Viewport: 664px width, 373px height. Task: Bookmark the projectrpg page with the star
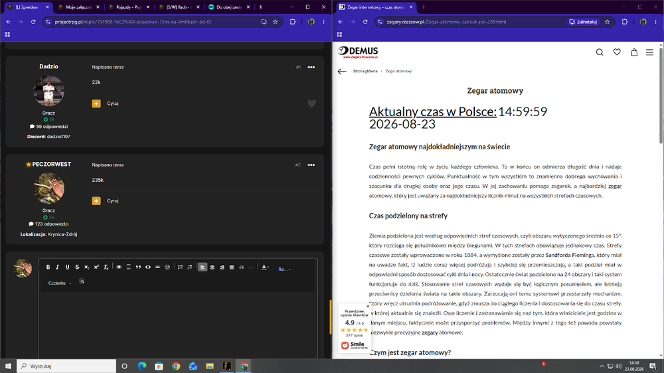click(x=276, y=22)
